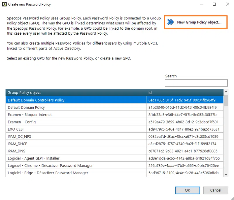
Task: Choose Logiciel - Chrome - Désactiver Password Manager
Action: (x=50, y=166)
